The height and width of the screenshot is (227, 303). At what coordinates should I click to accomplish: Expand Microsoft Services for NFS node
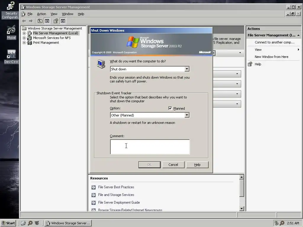tap(24, 38)
